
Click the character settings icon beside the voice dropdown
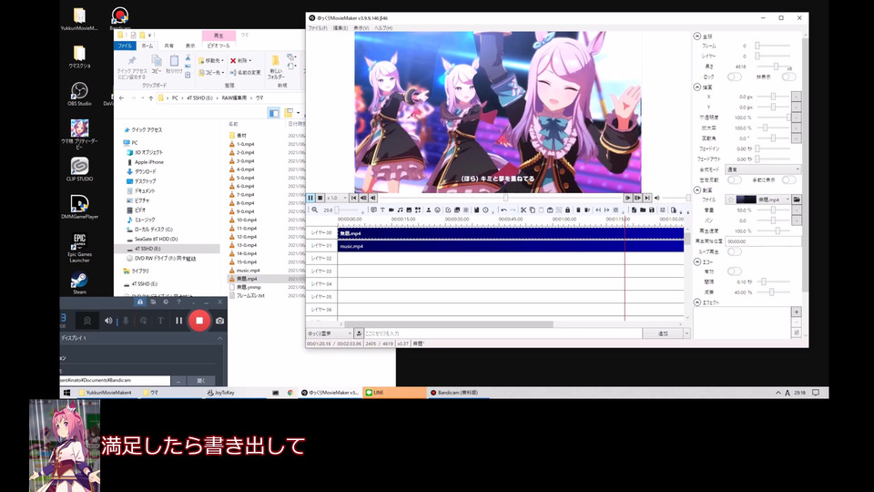pyautogui.click(x=359, y=333)
